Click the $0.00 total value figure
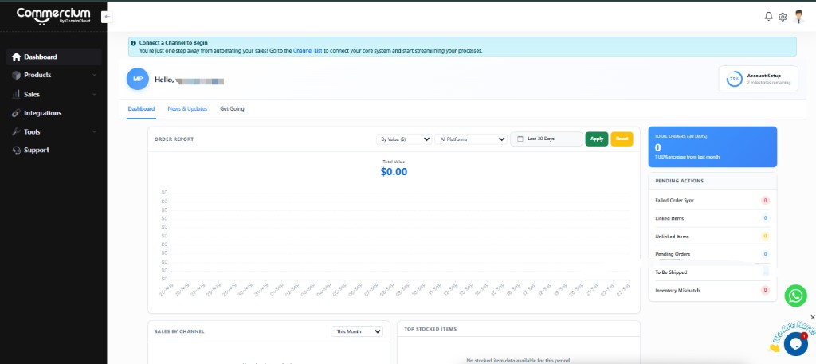Screen dimensions: 816x364 (x=394, y=172)
